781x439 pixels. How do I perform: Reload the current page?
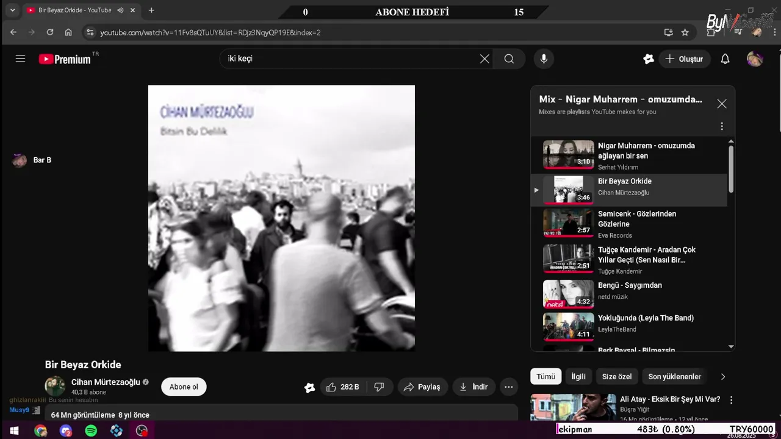pyautogui.click(x=50, y=32)
